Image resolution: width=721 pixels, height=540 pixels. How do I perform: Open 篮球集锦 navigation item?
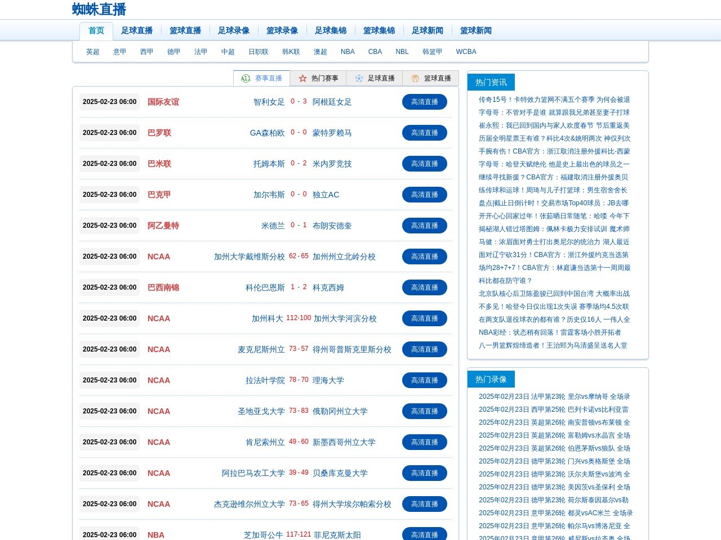(379, 31)
